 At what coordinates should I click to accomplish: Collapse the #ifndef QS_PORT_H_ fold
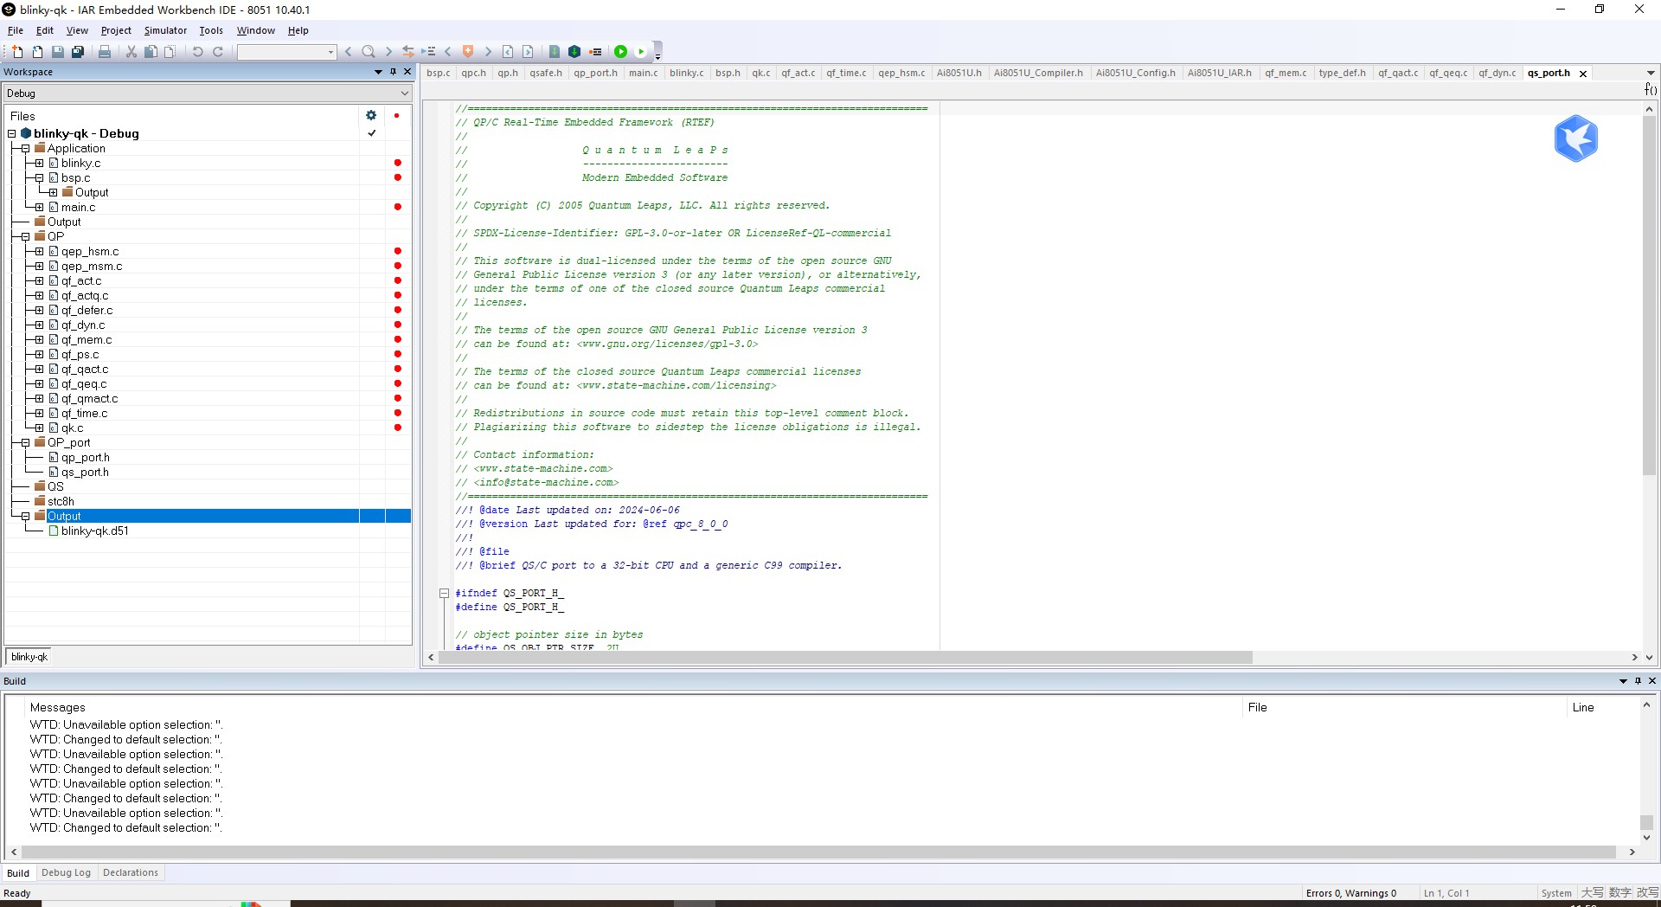[444, 594]
